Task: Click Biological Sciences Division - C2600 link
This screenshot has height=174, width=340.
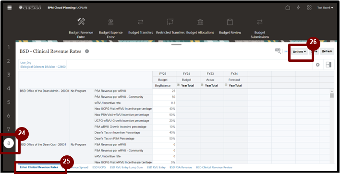Action: pyautogui.click(x=43, y=67)
